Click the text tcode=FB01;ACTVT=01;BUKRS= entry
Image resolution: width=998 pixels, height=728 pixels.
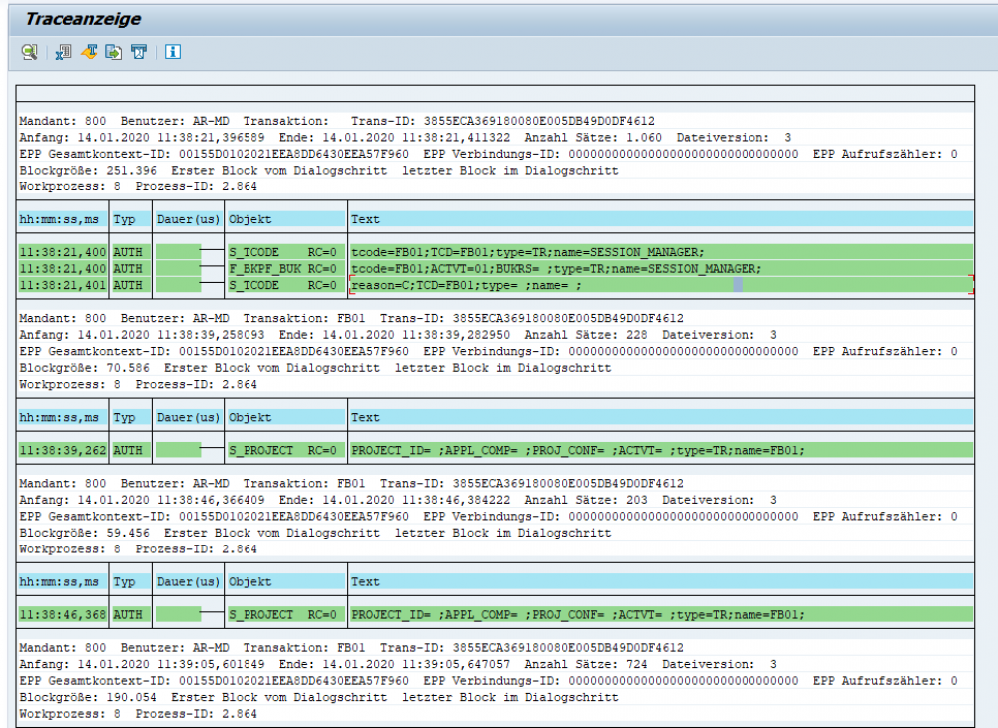point(556,268)
